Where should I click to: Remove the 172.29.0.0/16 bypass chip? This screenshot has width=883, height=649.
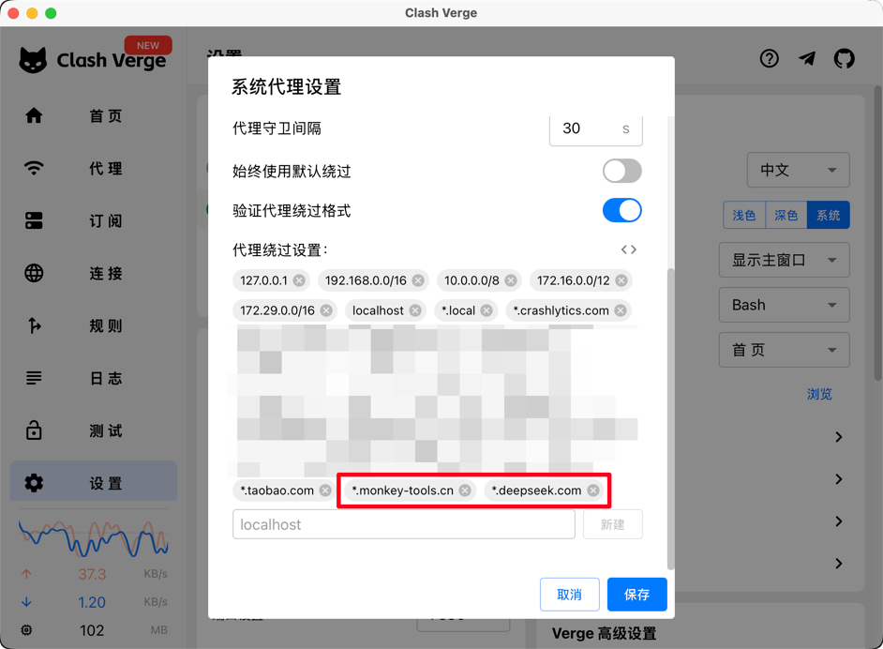click(326, 310)
